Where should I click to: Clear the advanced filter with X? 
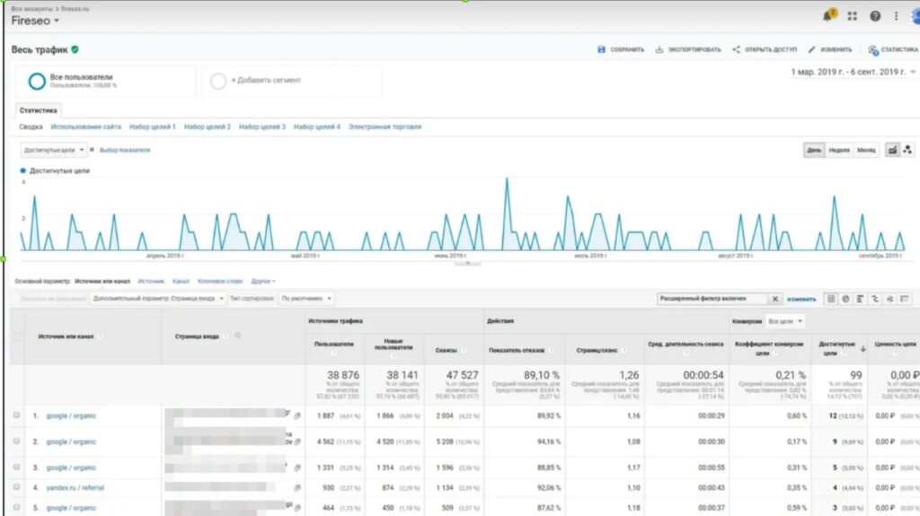coord(775,299)
